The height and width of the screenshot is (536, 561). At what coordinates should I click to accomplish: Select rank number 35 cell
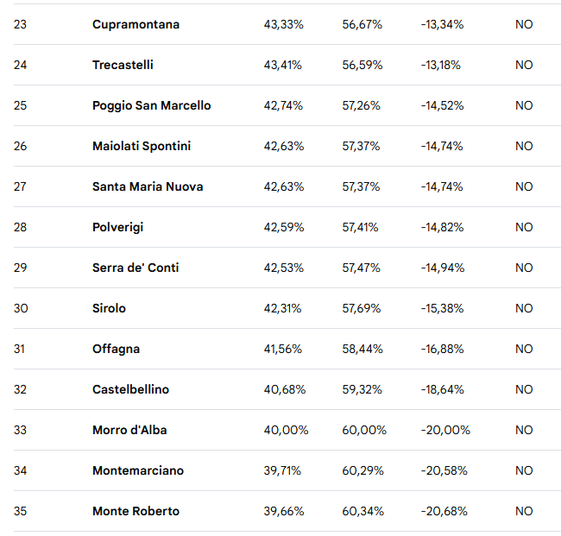point(21,511)
